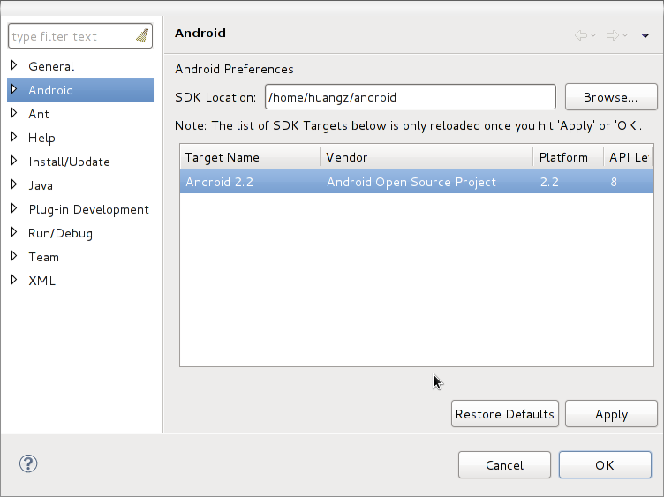Open the forward history dropdown arrow
Image resolution: width=664 pixels, height=497 pixels.
tap(625, 35)
